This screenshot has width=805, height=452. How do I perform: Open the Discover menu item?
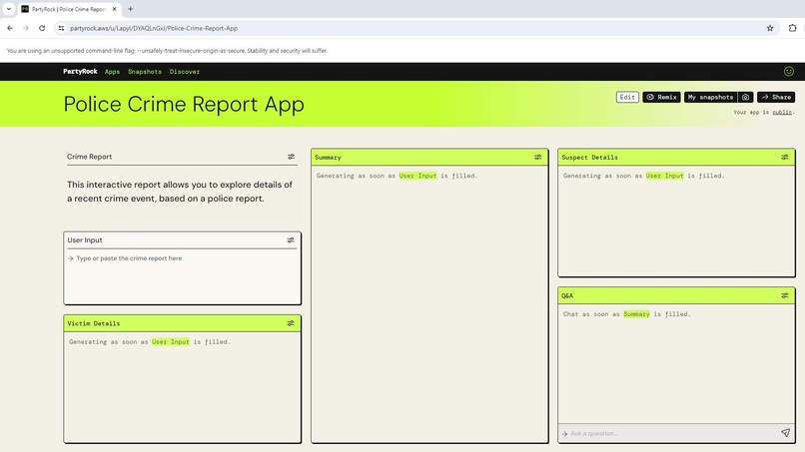click(185, 71)
